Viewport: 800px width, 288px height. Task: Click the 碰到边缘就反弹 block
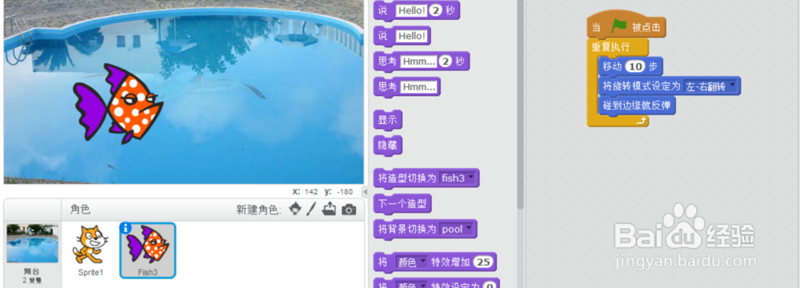coord(637,106)
